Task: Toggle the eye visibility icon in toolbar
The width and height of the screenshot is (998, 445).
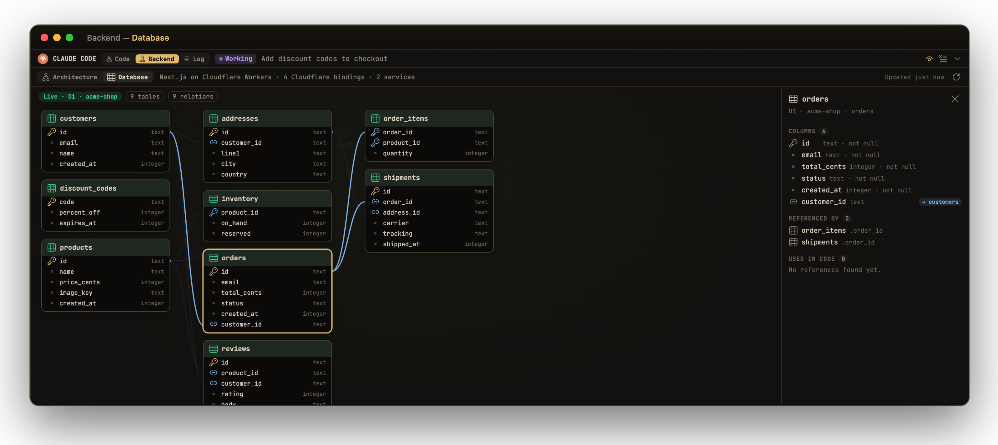Action: click(929, 59)
